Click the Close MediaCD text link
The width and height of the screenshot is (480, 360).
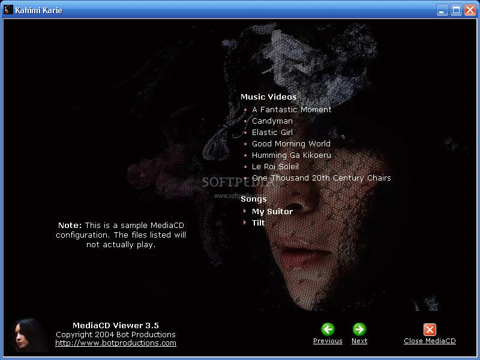(x=430, y=341)
